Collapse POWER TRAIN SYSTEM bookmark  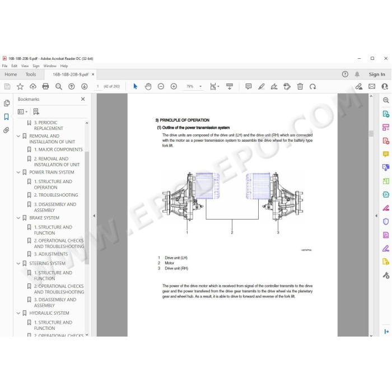(x=18, y=172)
